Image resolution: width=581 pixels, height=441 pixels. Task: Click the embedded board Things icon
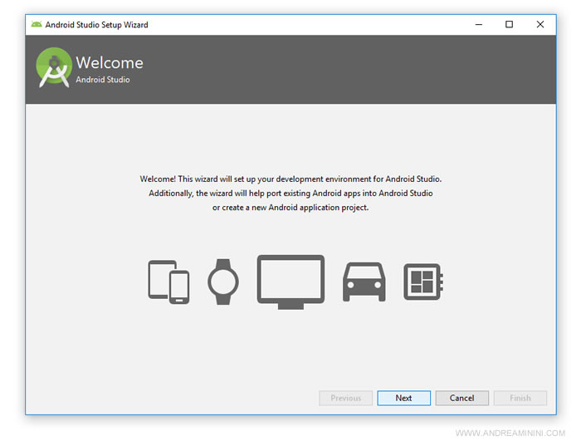[423, 282]
